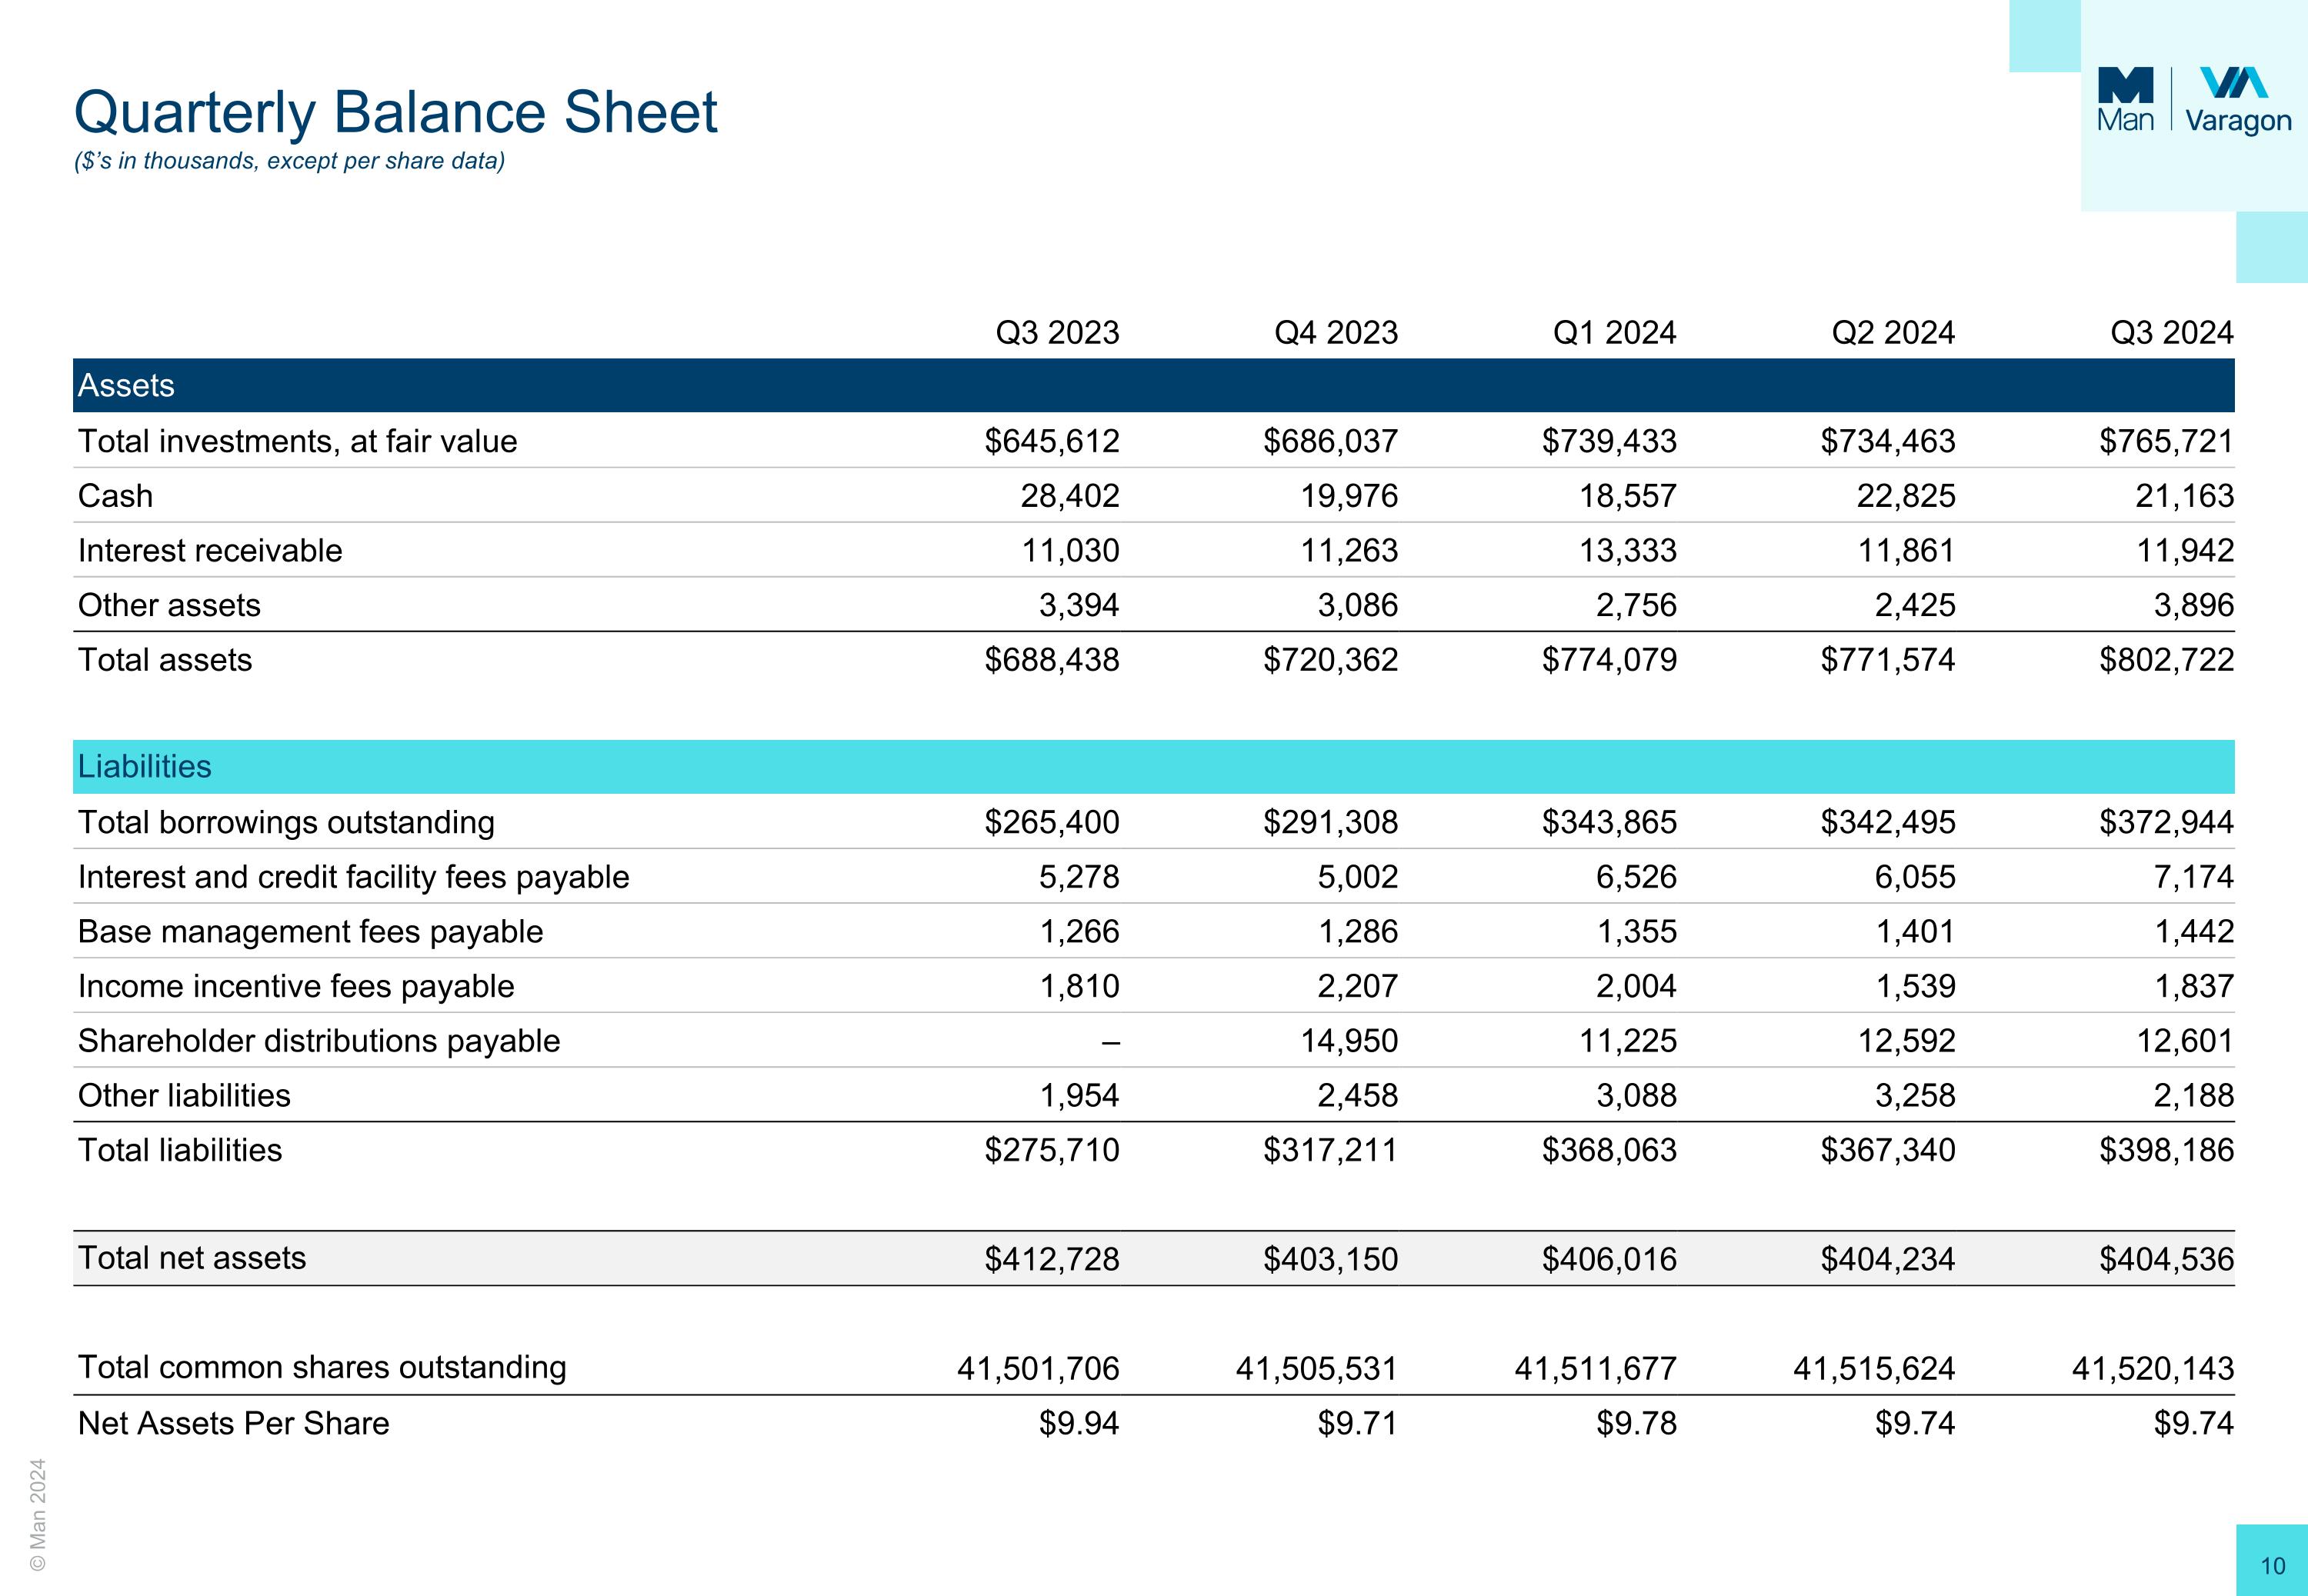The width and height of the screenshot is (2308, 1596).
Task: Click the page number 10
Action: pos(2272,1566)
